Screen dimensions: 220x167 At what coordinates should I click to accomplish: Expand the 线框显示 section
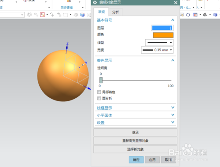click(173, 108)
